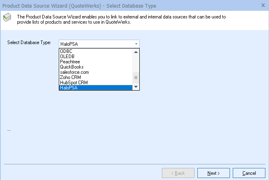
Task: Choose OLEDB in the database type list
Action: pos(67,57)
